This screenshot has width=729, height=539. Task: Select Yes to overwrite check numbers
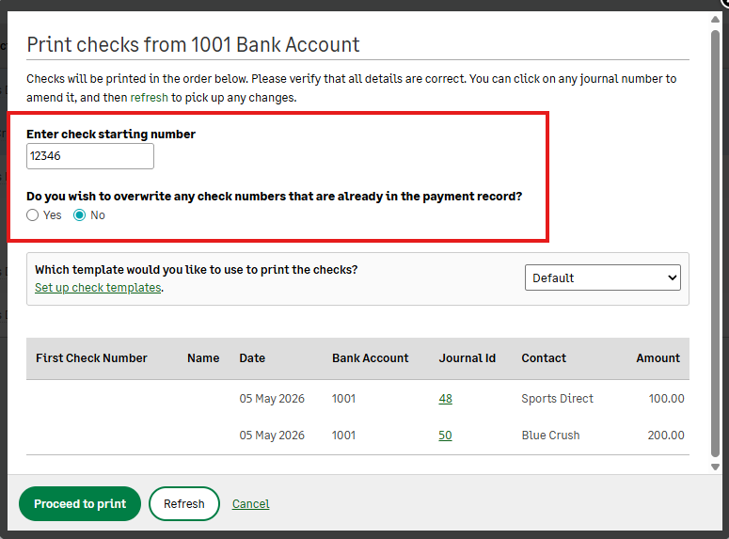(33, 215)
